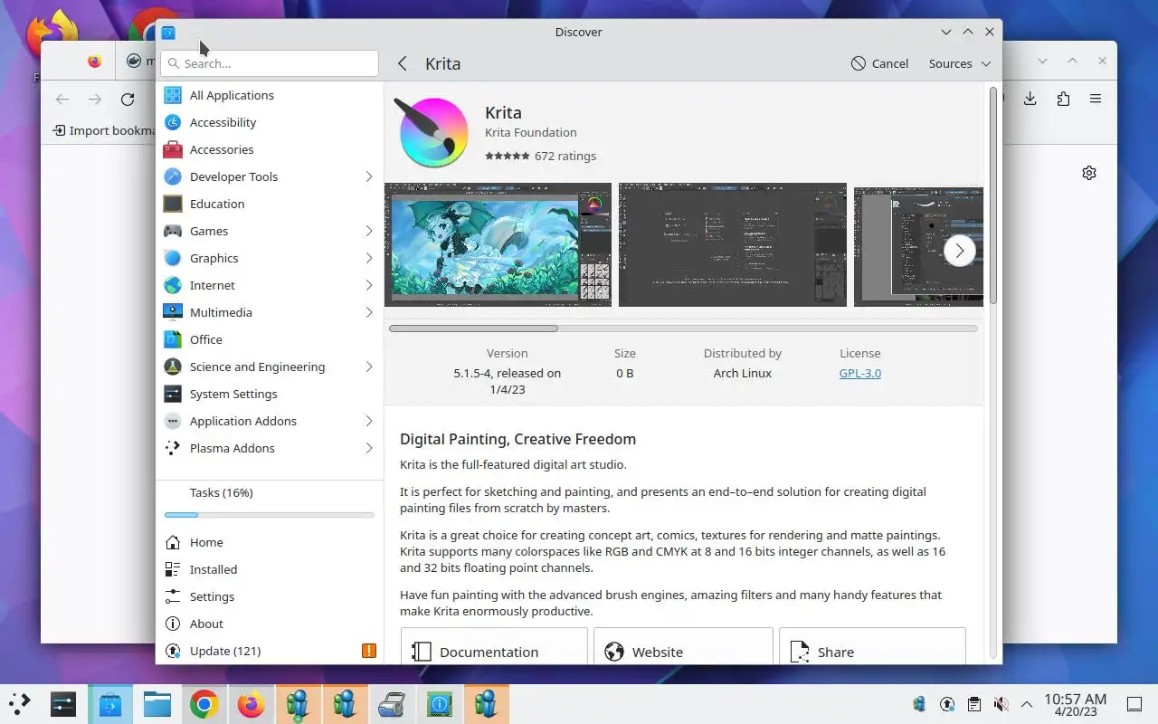Expand the Plasma Addons arrow
This screenshot has width=1158, height=724.
click(369, 448)
